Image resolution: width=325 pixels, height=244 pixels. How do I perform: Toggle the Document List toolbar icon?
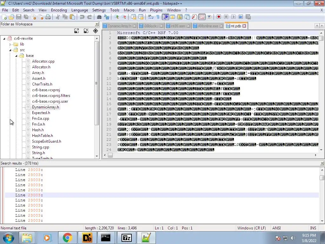coord(187,17)
